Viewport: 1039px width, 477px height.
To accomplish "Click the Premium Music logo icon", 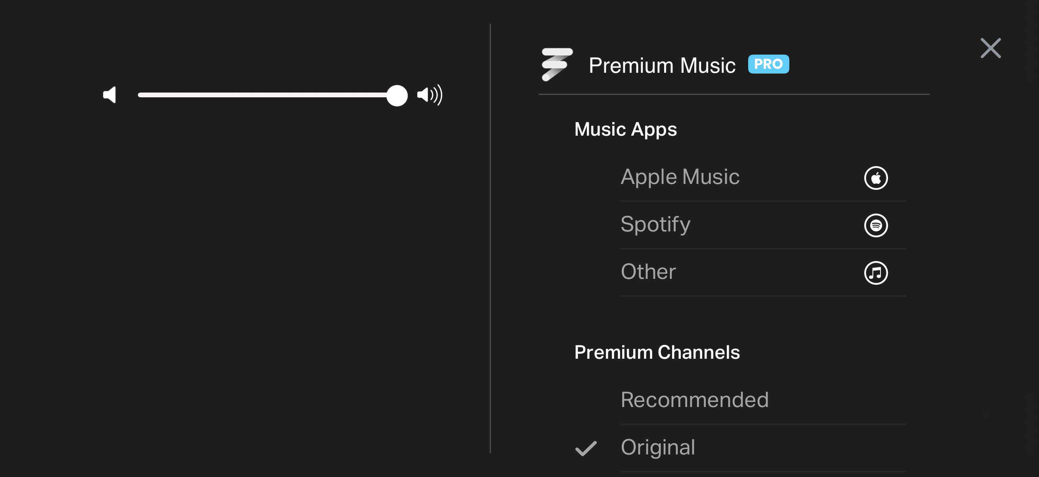I will tap(557, 64).
